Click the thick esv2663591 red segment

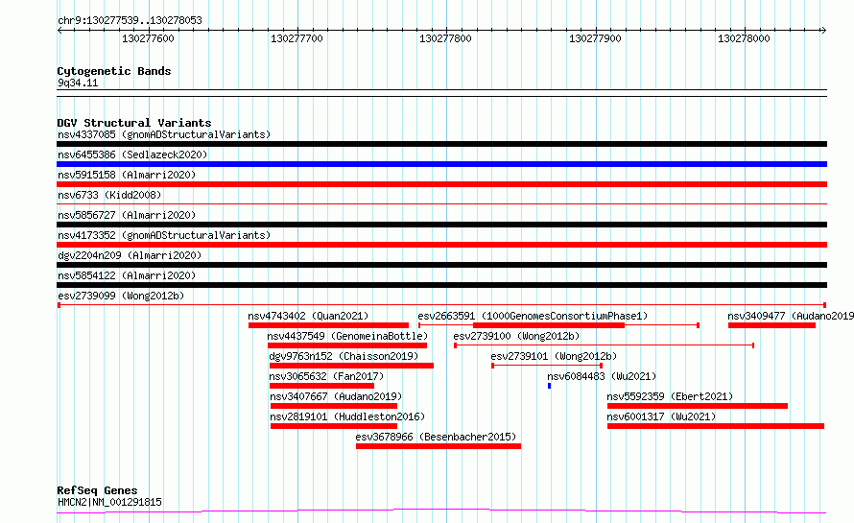tap(549, 325)
